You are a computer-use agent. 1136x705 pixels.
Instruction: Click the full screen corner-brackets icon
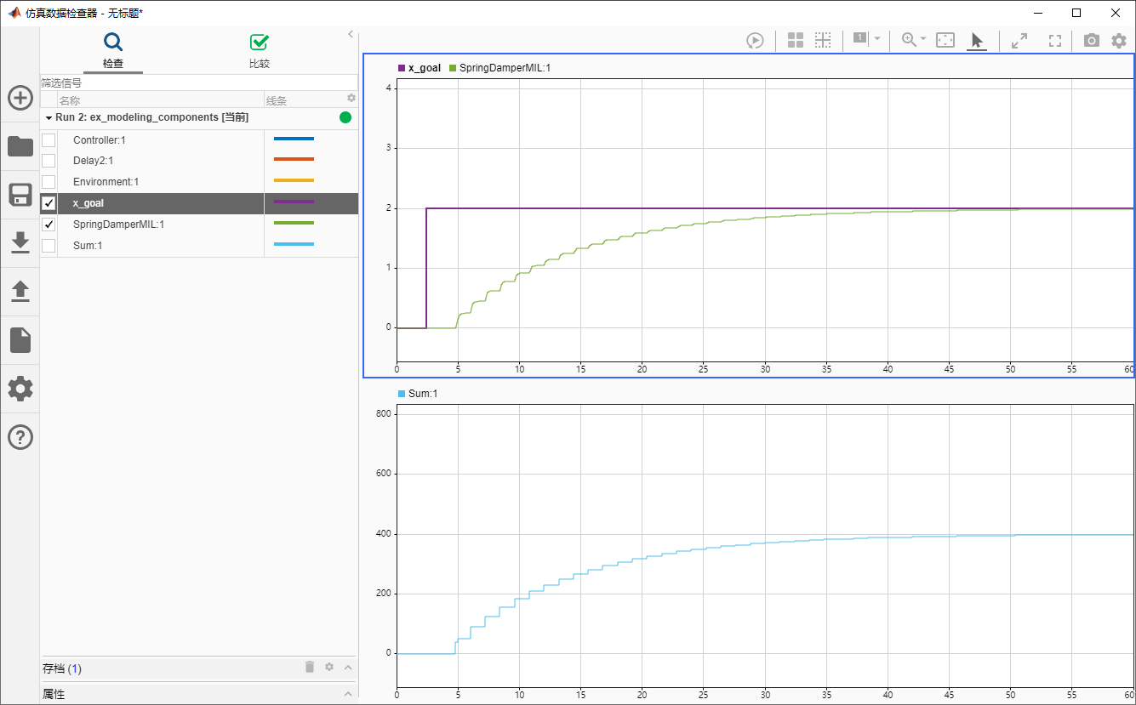point(1055,40)
